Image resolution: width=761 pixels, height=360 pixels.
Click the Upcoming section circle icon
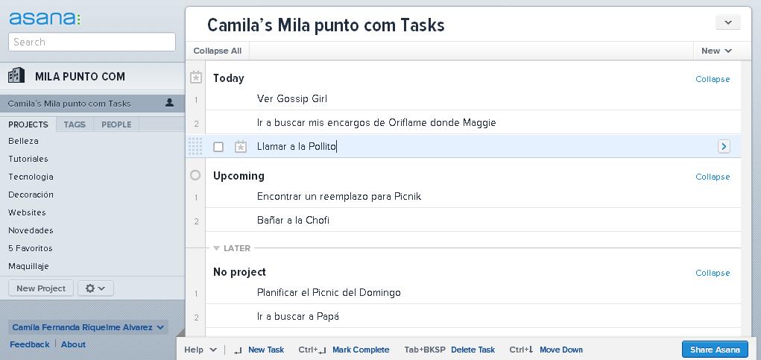pos(195,175)
